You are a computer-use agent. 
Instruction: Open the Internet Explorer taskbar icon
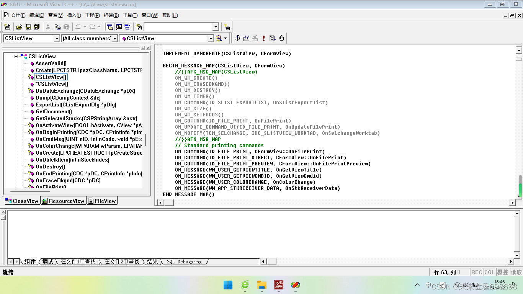(245, 285)
